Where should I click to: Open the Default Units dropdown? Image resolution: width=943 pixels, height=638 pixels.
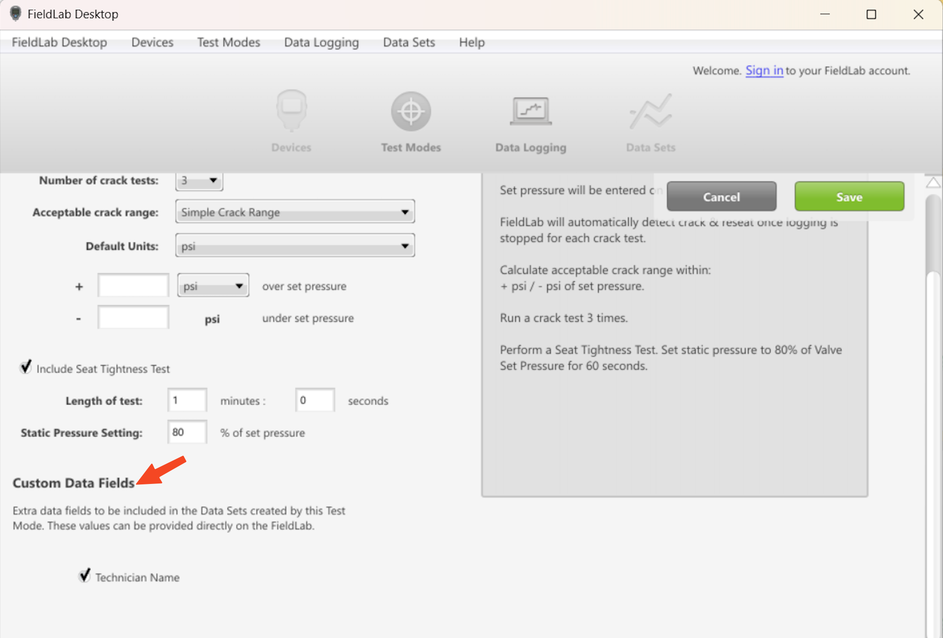(x=295, y=246)
